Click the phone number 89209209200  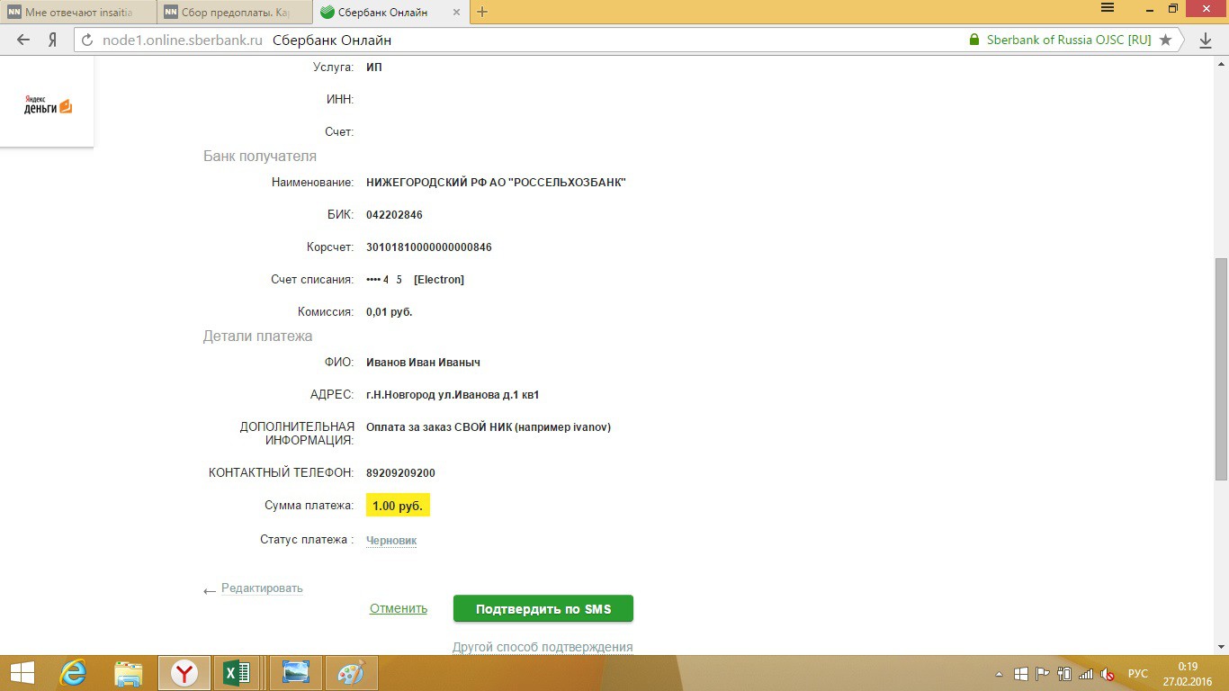click(x=400, y=473)
